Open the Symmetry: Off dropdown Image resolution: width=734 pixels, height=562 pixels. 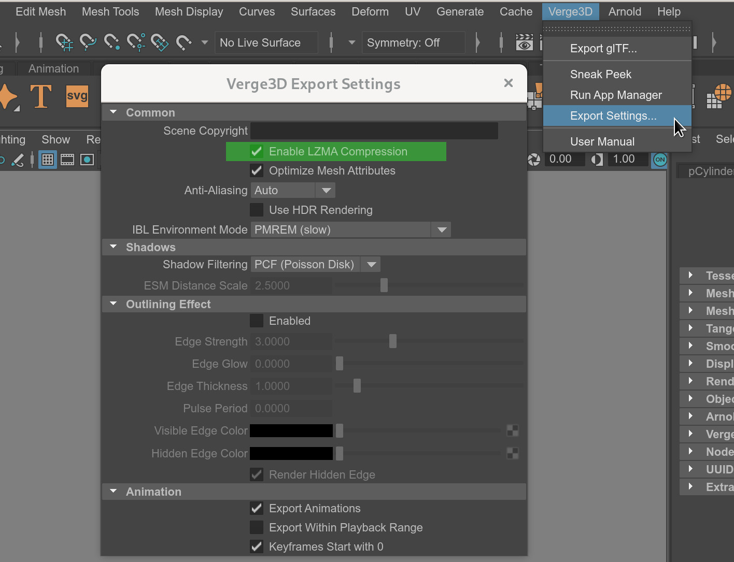click(413, 42)
